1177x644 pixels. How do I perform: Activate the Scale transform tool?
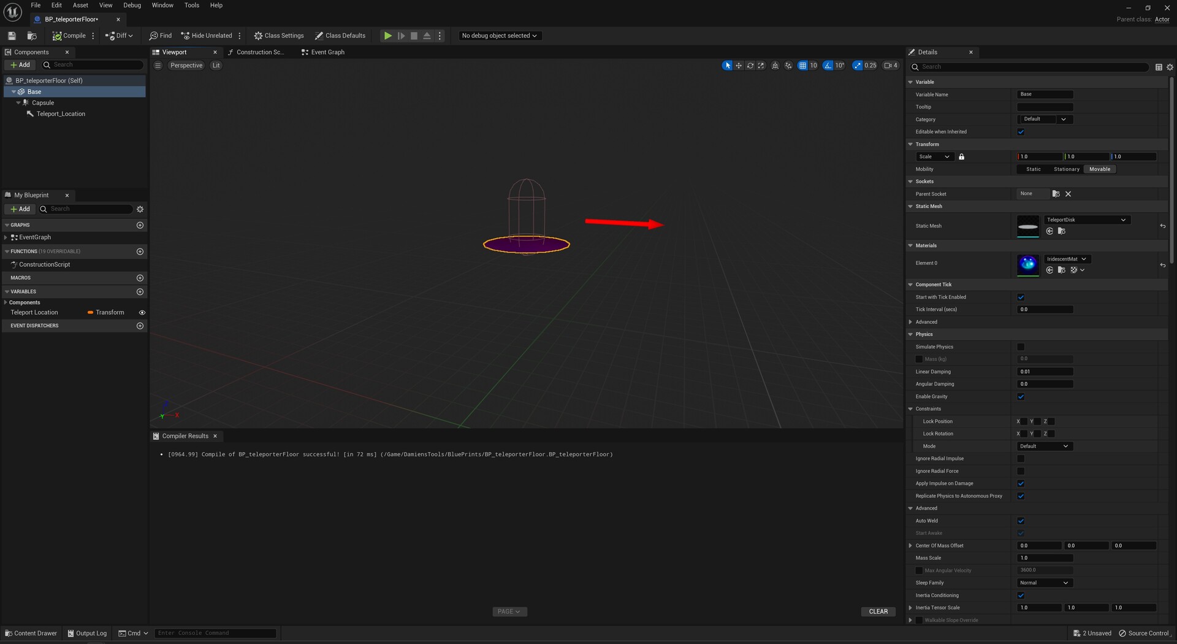(x=760, y=65)
